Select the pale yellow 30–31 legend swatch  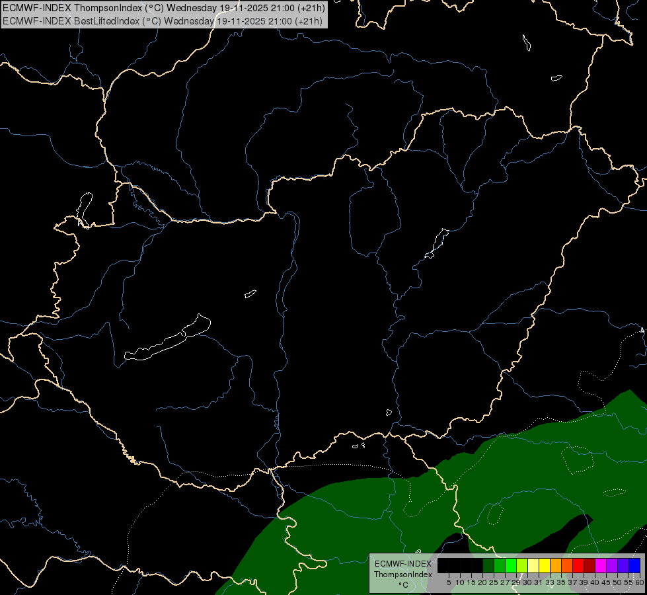(533, 565)
